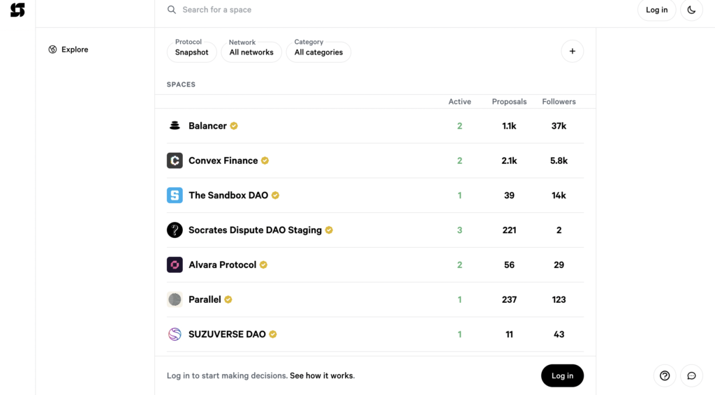Image resolution: width=715 pixels, height=395 pixels.
Task: Open the Category All categories dropdown
Action: [x=318, y=52]
